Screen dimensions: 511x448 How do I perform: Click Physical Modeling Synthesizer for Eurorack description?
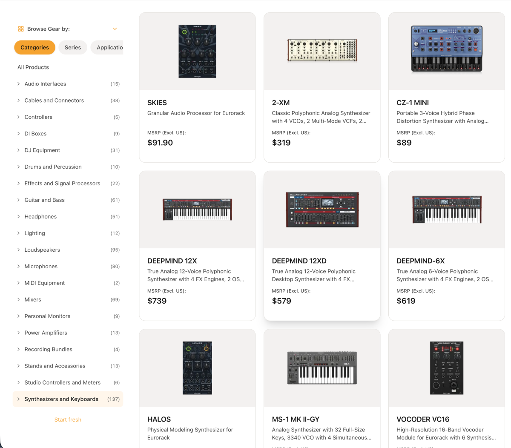[x=190, y=434]
